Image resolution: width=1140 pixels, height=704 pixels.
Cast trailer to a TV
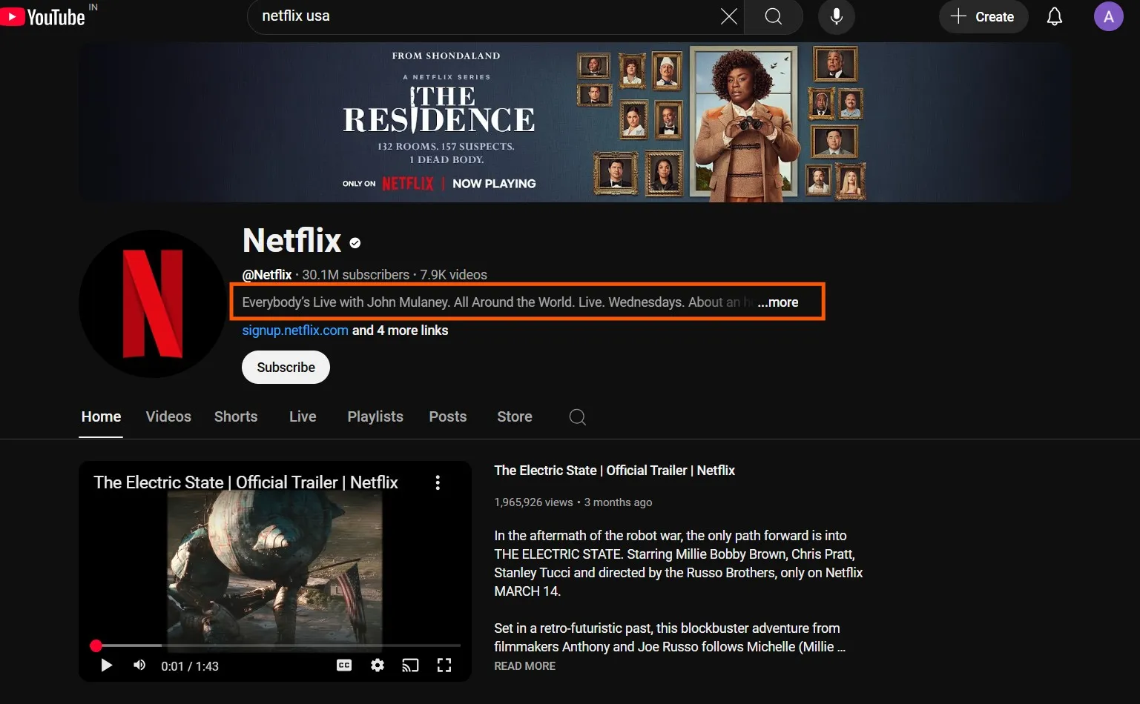coord(410,665)
